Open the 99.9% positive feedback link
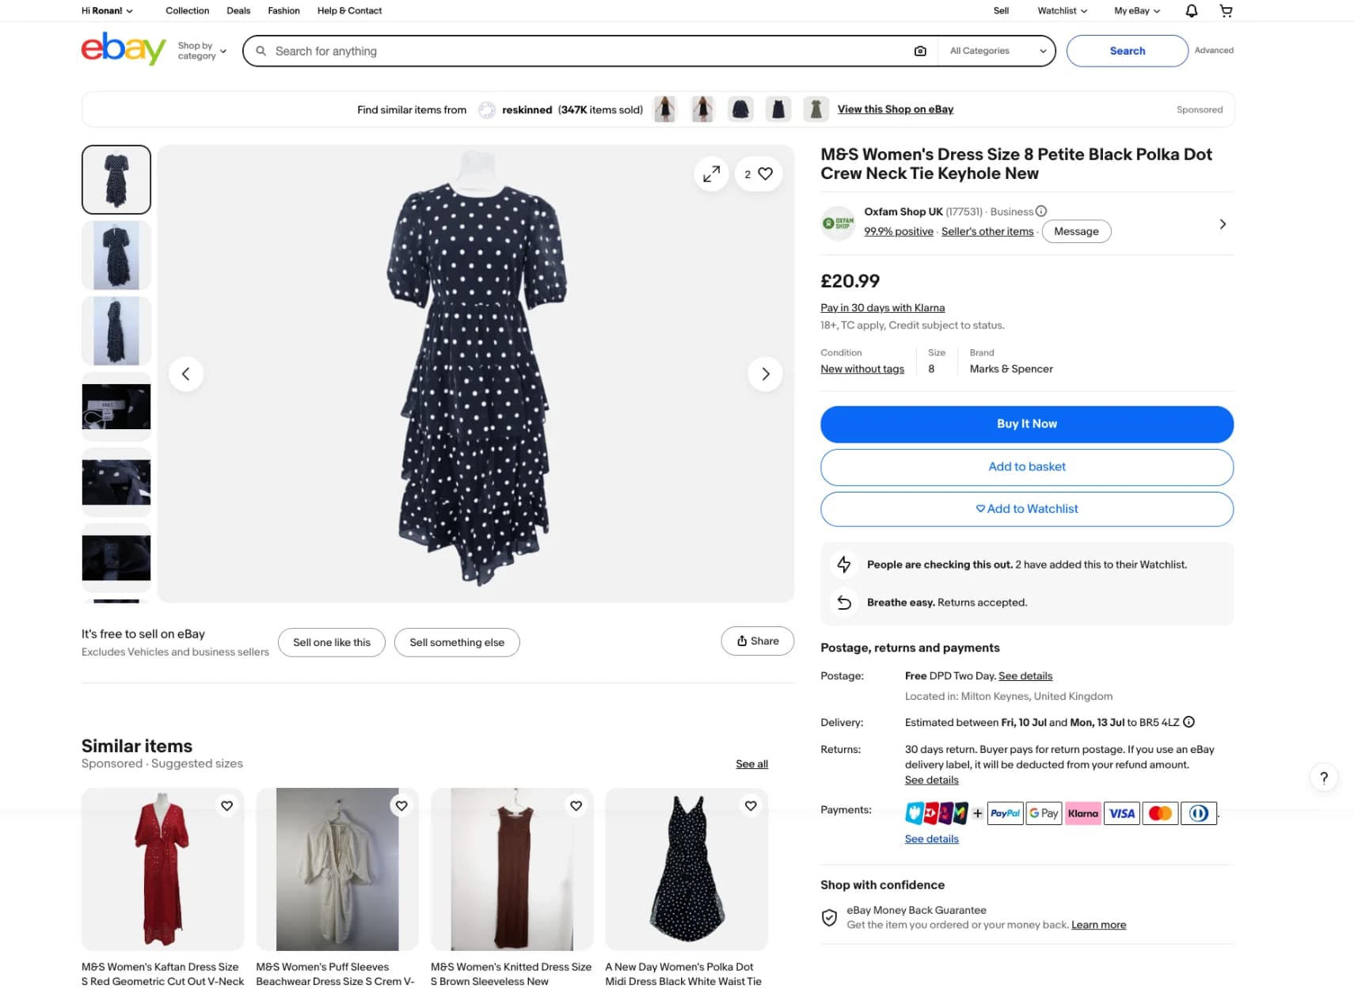Screen dimensions: 1354x989 899,231
